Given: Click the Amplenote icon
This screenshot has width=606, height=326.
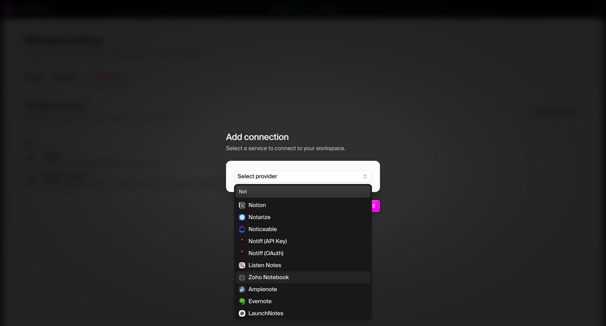Looking at the screenshot, I should click(x=242, y=290).
